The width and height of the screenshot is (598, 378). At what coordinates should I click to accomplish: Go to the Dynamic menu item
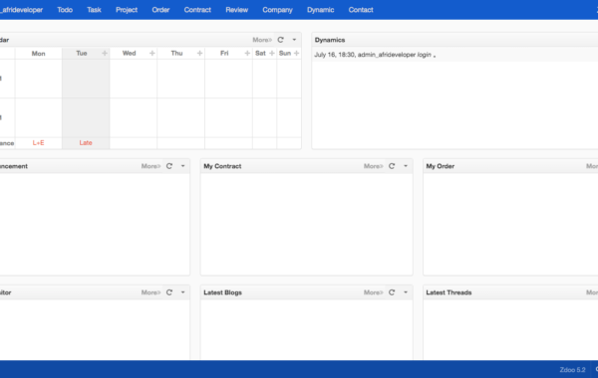[320, 10]
